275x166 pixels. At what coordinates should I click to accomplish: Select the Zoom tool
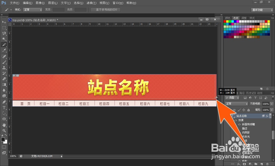pyautogui.click(x=4, y=130)
